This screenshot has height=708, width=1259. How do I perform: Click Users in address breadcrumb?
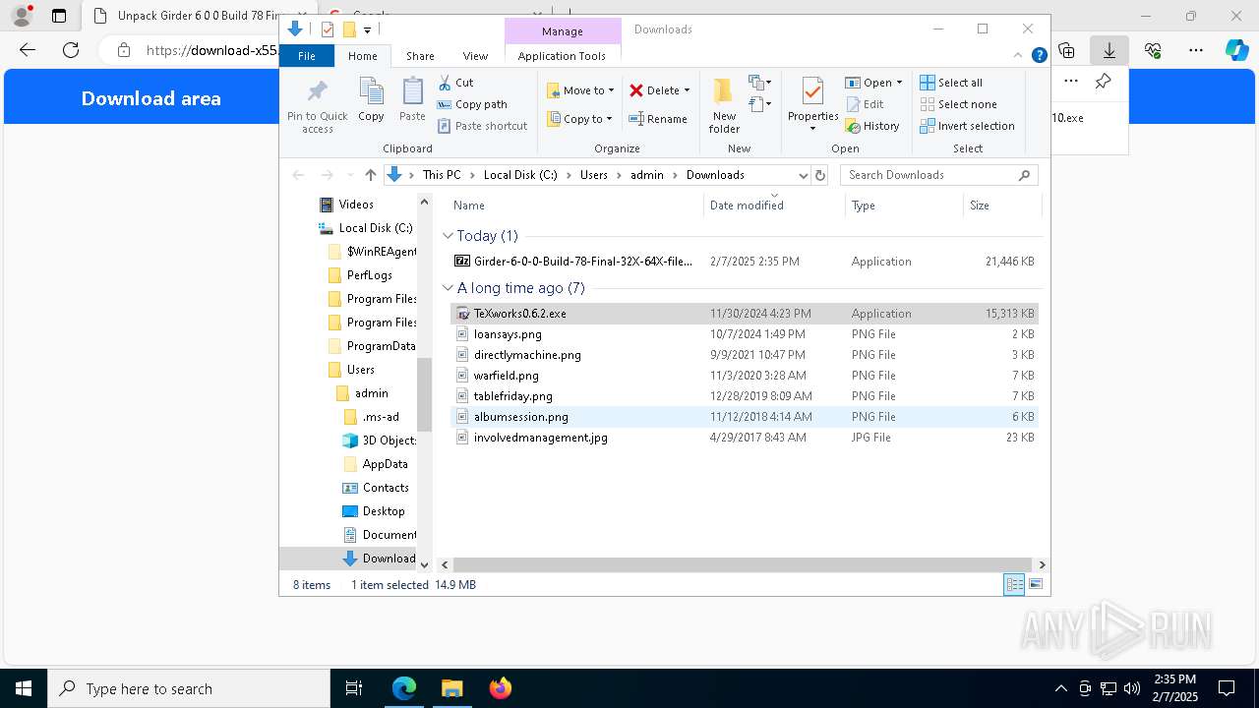click(x=593, y=175)
